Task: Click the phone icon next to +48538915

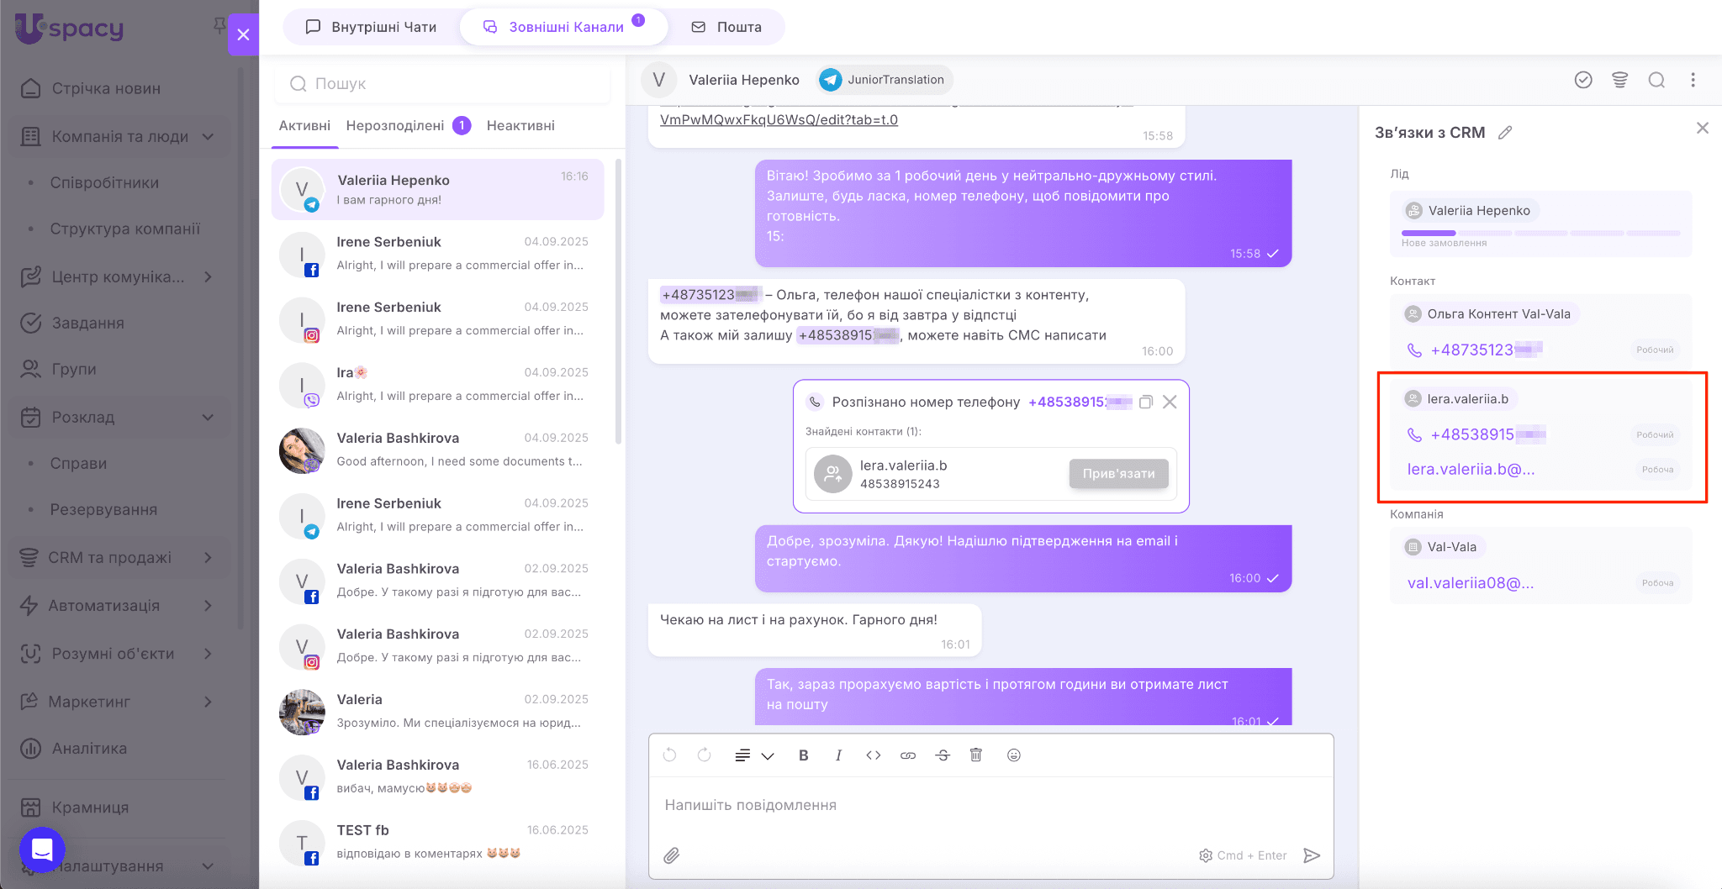Action: click(x=1414, y=435)
